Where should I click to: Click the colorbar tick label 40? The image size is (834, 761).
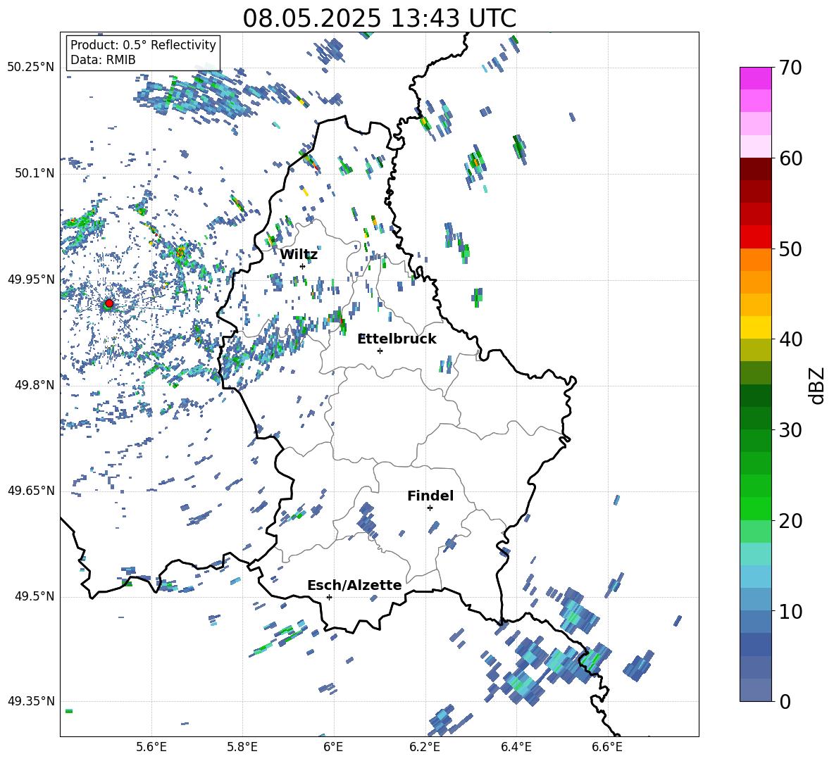coord(790,339)
